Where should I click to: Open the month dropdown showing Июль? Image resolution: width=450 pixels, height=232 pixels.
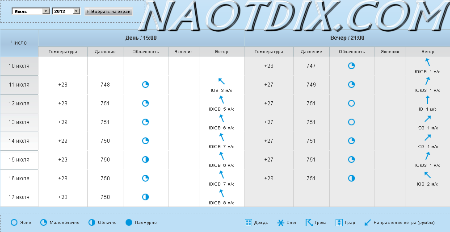click(30, 11)
